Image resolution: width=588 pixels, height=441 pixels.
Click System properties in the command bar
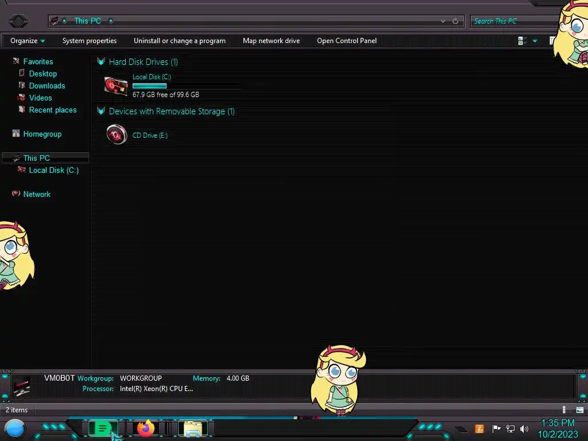pyautogui.click(x=89, y=41)
